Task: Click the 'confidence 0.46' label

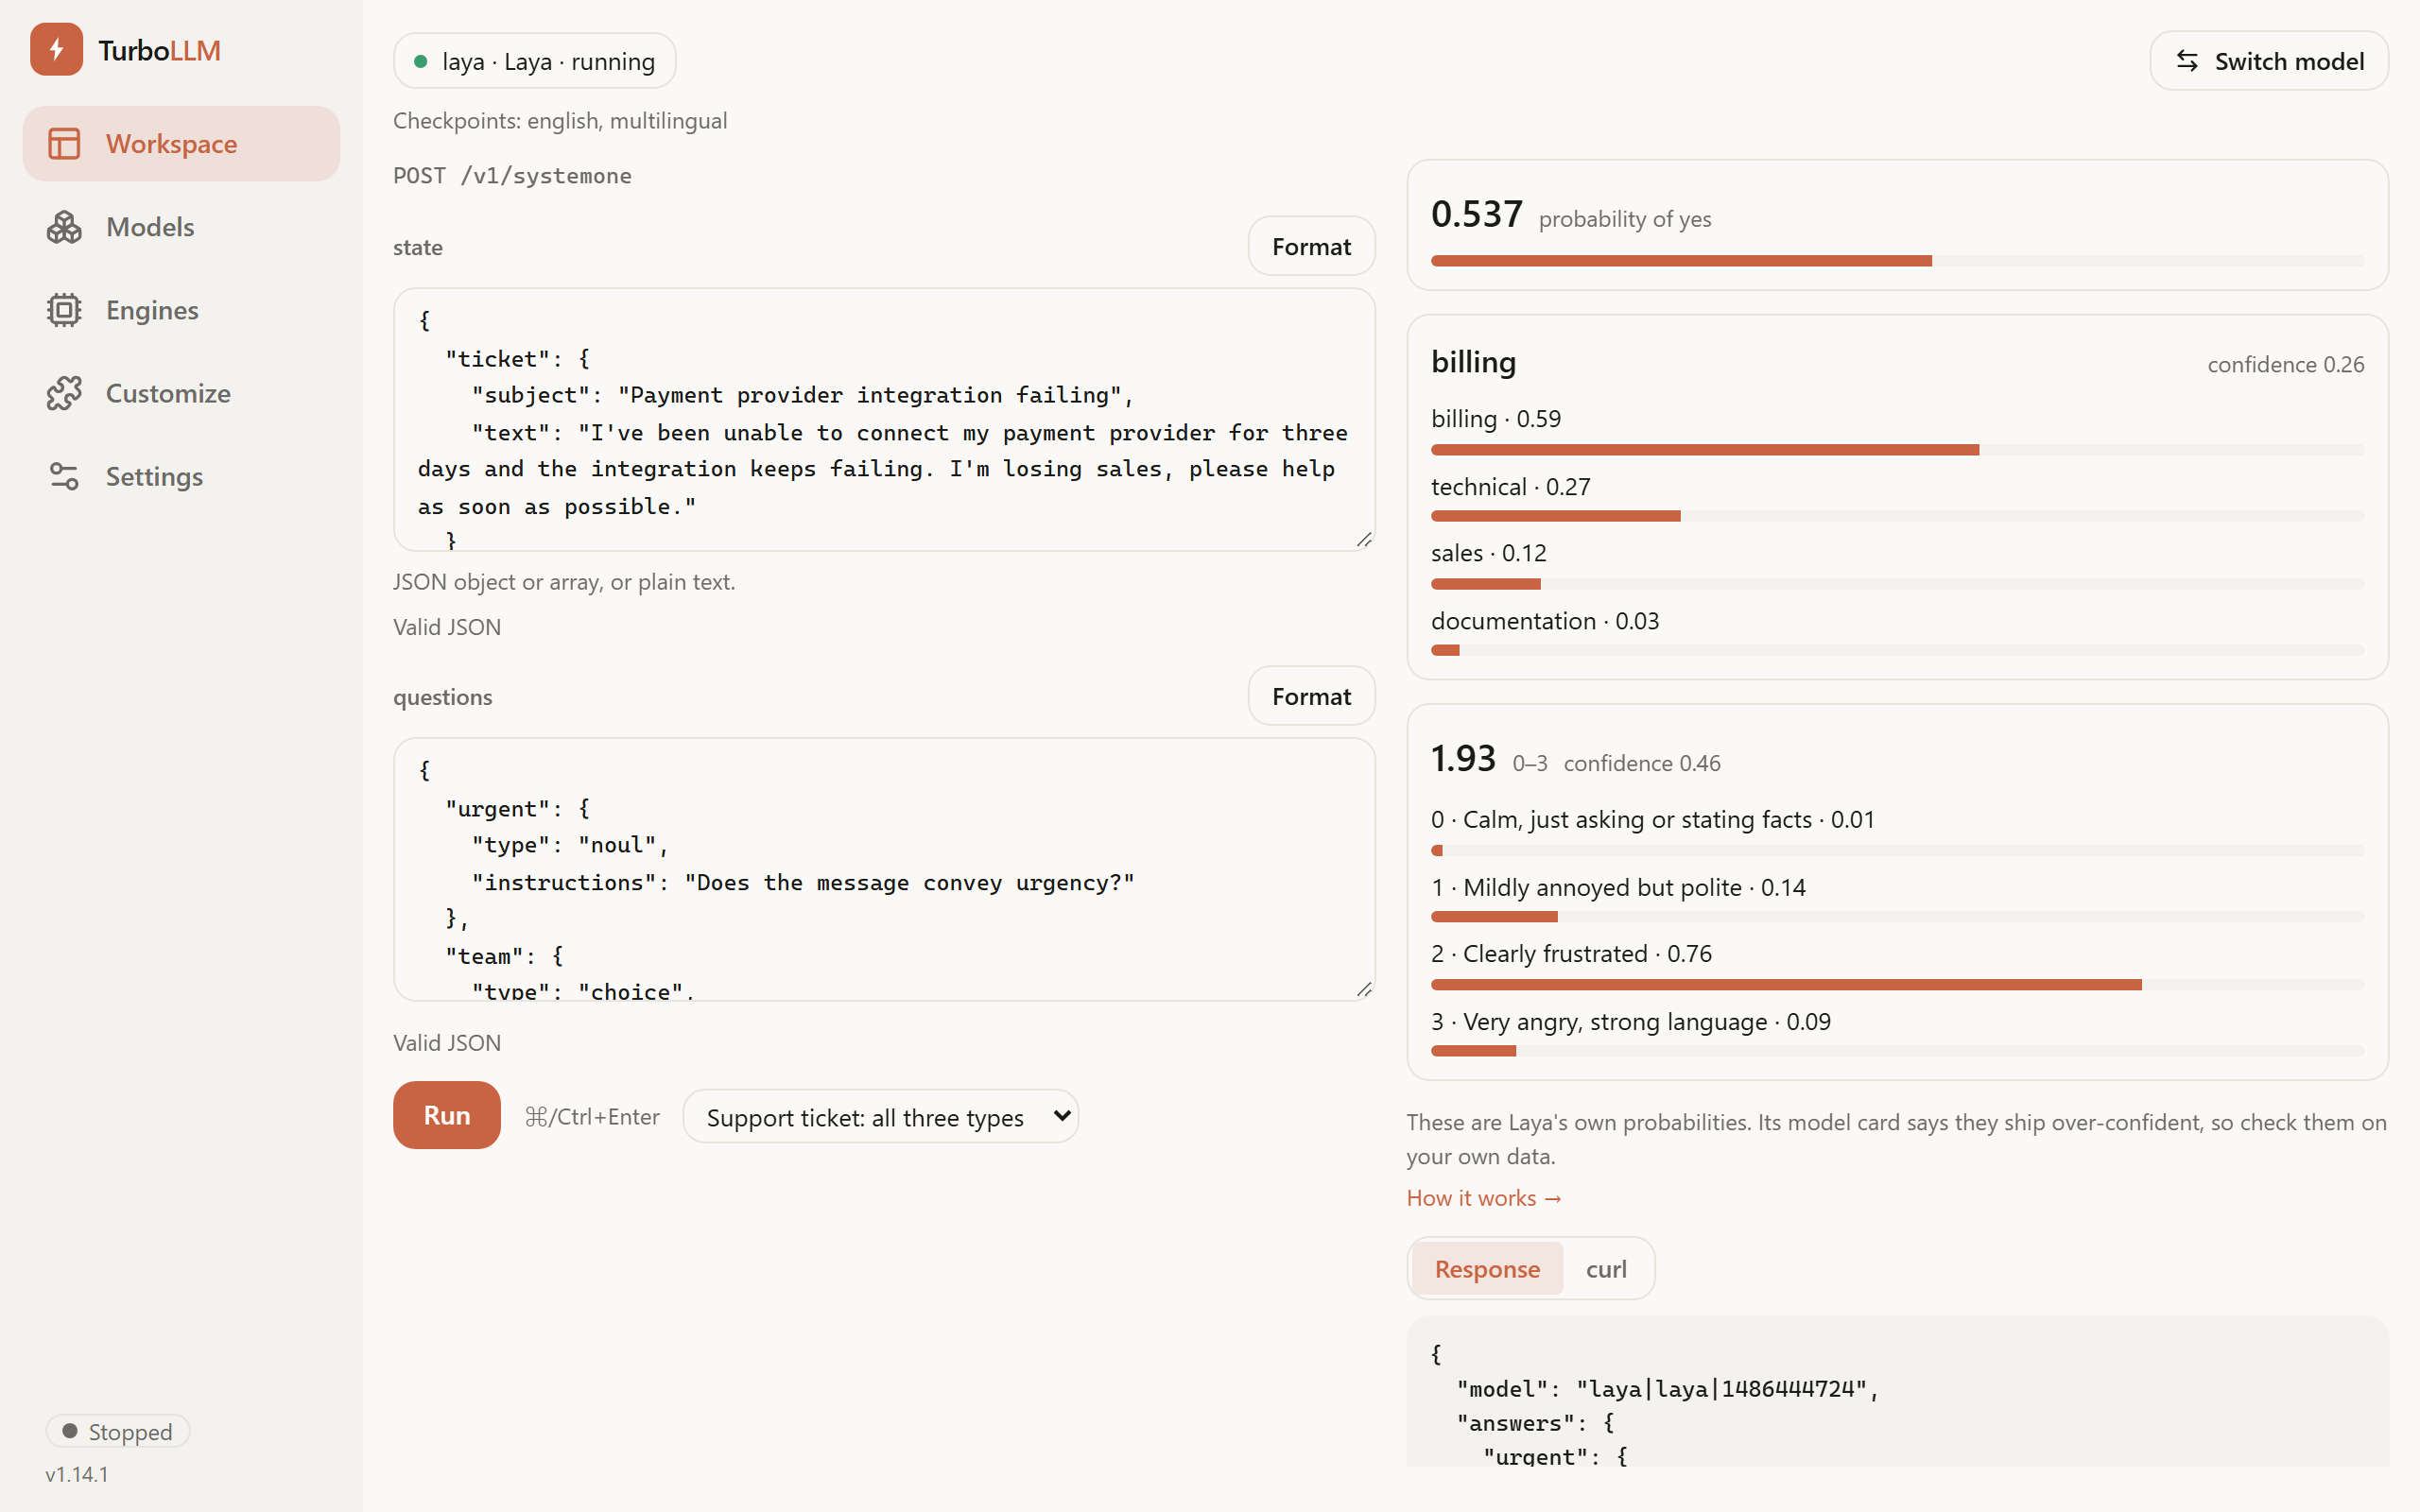Action: 1642,763
